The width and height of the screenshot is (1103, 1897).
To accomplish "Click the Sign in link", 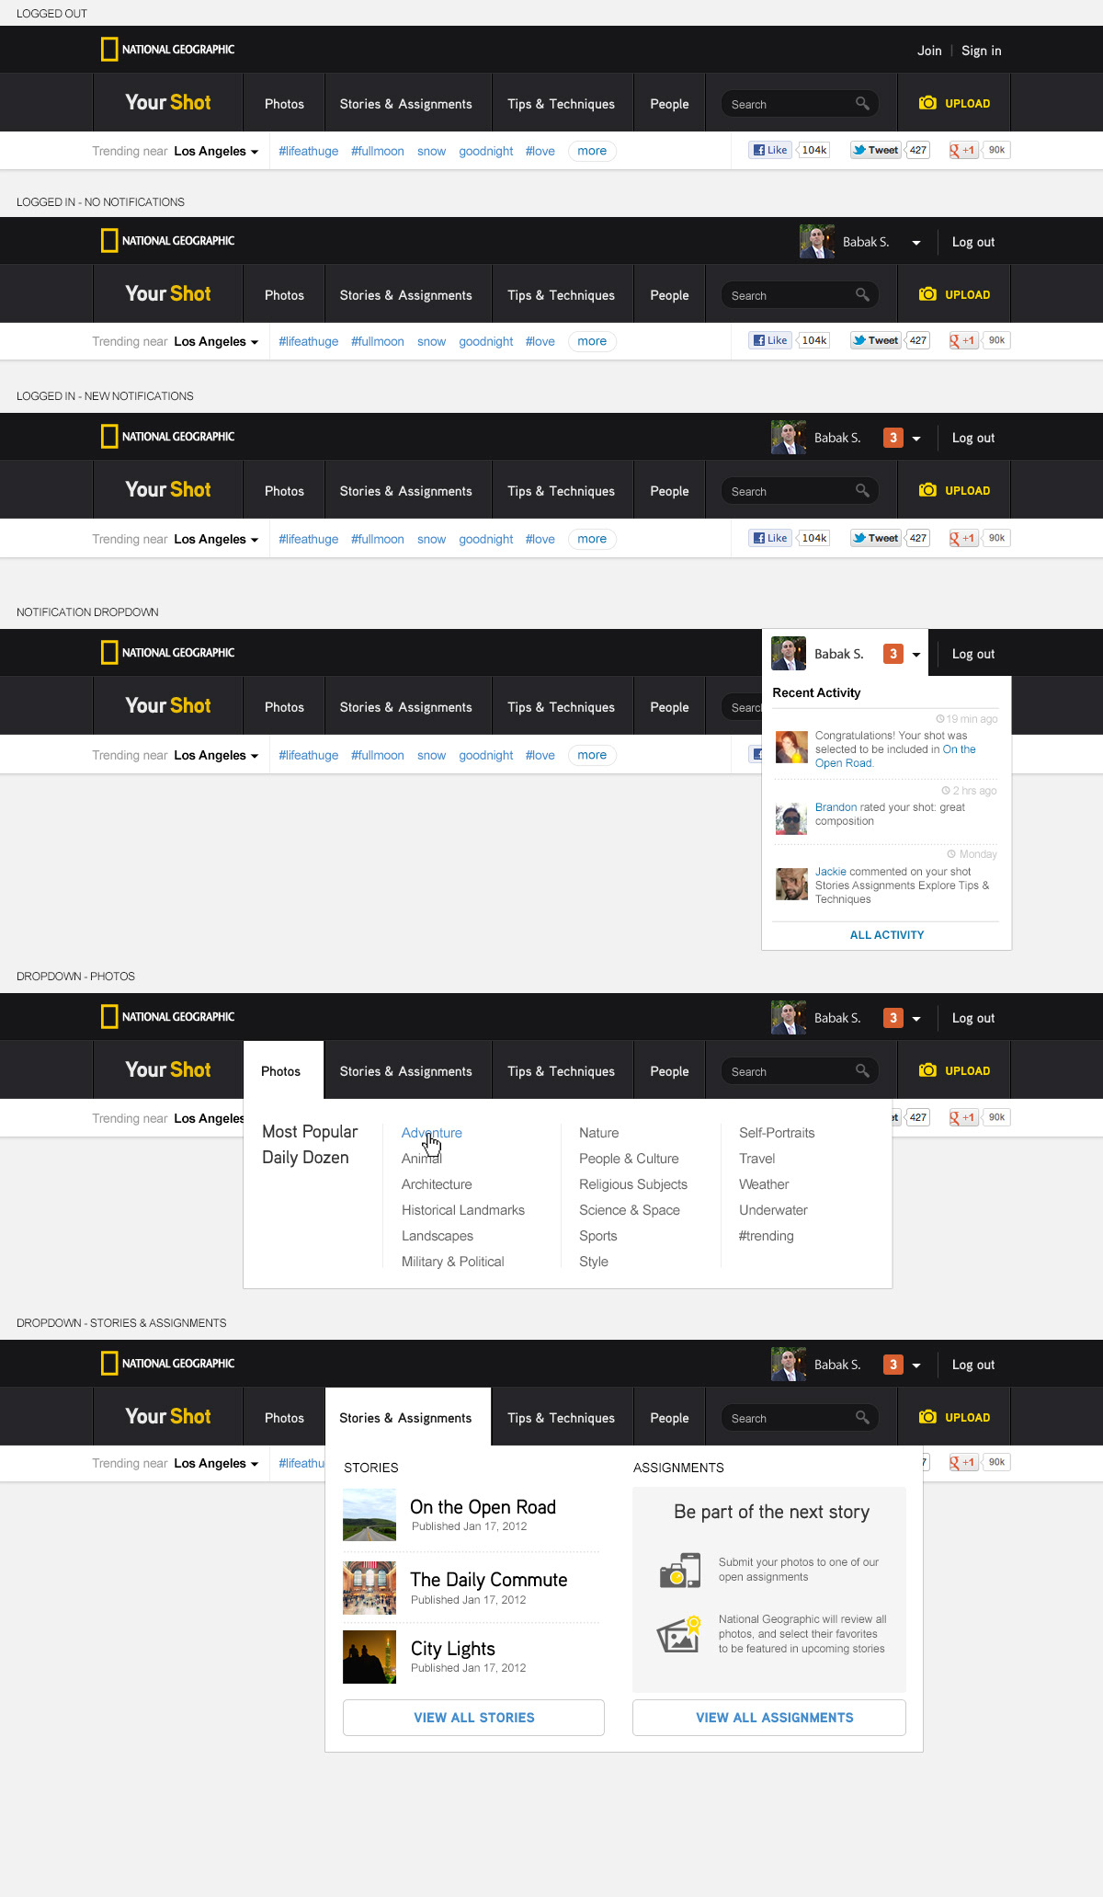I will click(x=982, y=51).
